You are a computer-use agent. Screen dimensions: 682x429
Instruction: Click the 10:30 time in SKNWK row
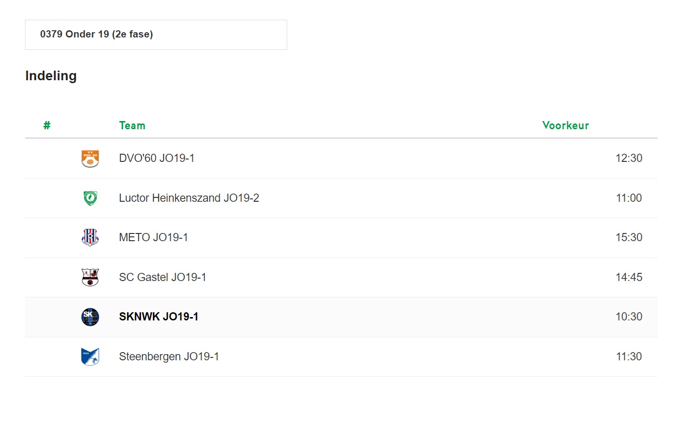pyautogui.click(x=629, y=317)
